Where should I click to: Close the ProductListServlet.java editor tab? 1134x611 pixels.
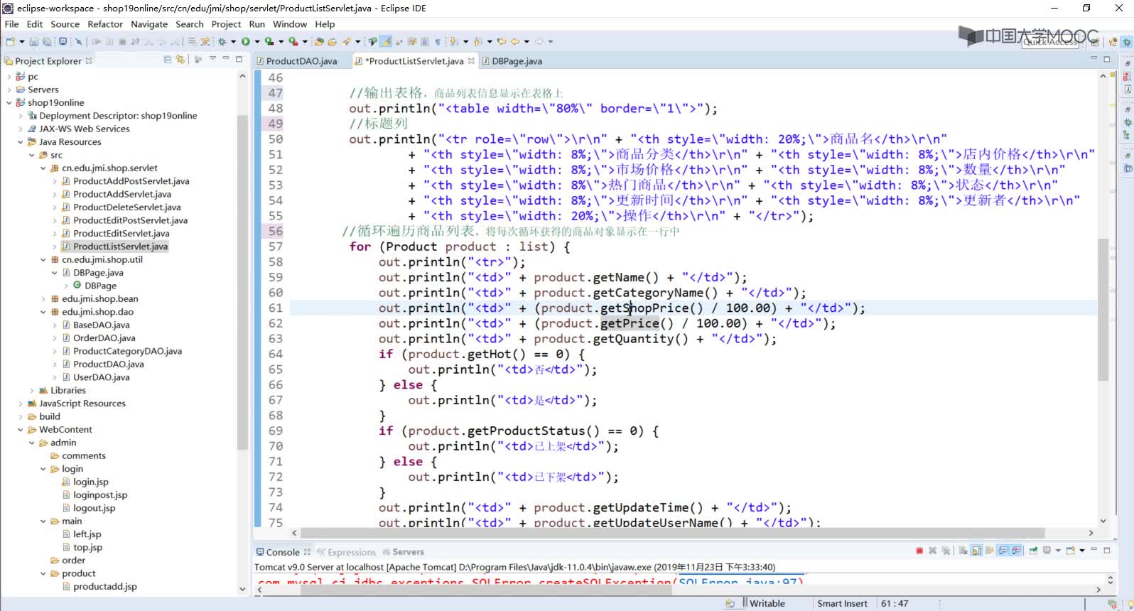471,61
